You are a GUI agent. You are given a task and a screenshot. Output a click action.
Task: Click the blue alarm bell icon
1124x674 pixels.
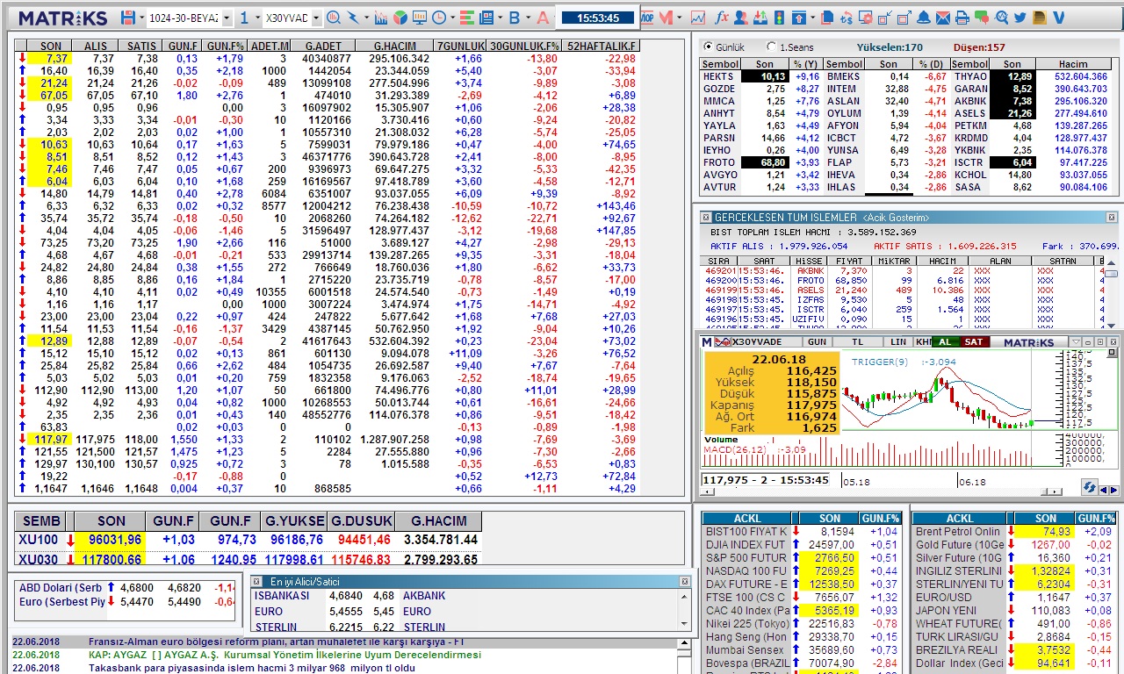tap(924, 18)
